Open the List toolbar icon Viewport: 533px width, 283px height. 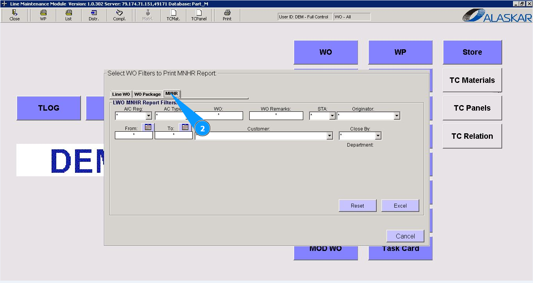pyautogui.click(x=68, y=15)
